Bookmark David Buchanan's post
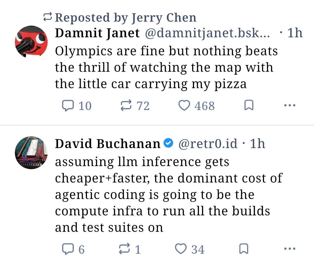Screen dimensions: 314x268 tap(243, 249)
